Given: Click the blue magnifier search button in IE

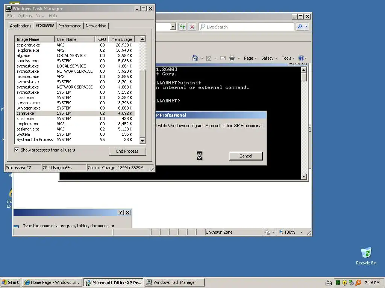Looking at the screenshot, I should 300,27.
